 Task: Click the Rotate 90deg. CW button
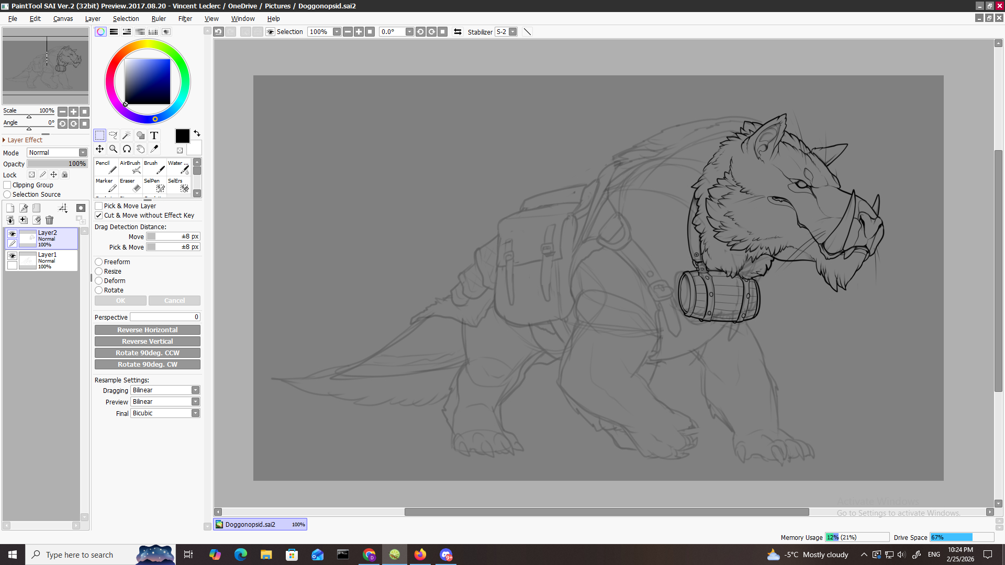[x=147, y=365]
